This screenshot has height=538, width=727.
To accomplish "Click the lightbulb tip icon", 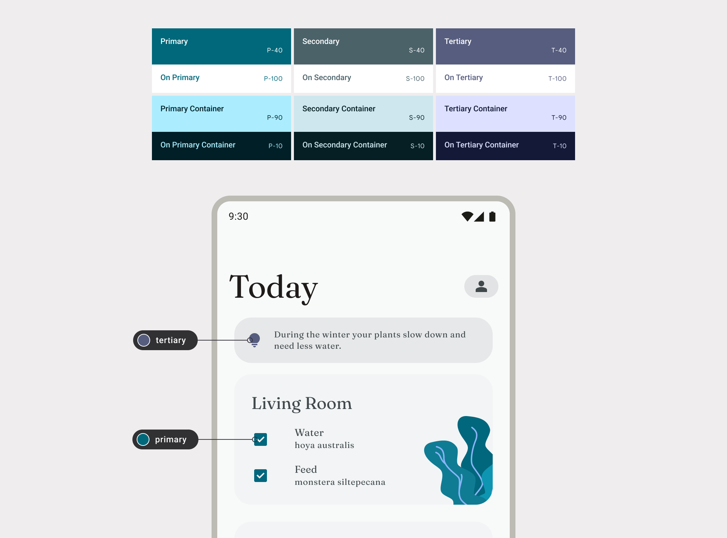I will tap(254, 340).
